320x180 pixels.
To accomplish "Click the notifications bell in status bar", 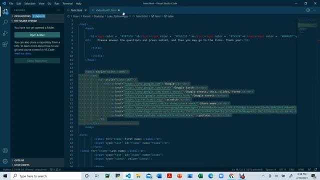I will (x=315, y=169).
